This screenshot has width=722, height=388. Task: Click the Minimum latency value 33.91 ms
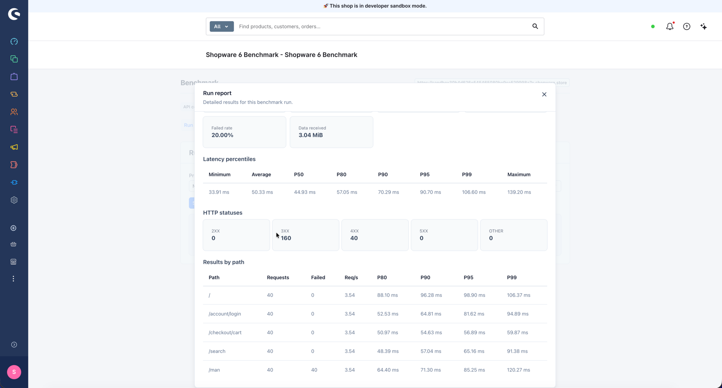[219, 192]
